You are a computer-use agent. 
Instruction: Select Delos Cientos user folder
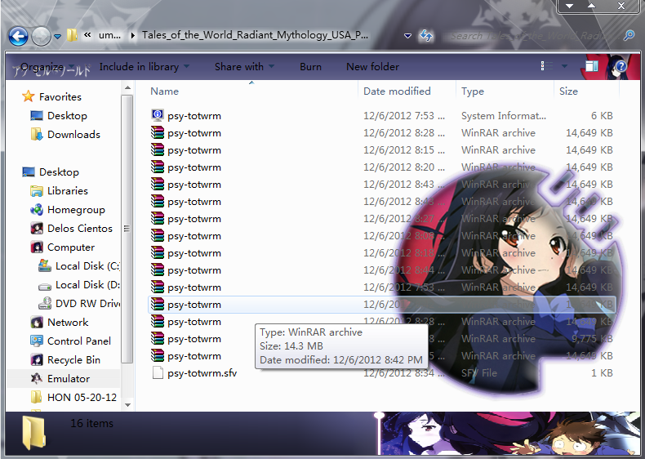click(80, 229)
